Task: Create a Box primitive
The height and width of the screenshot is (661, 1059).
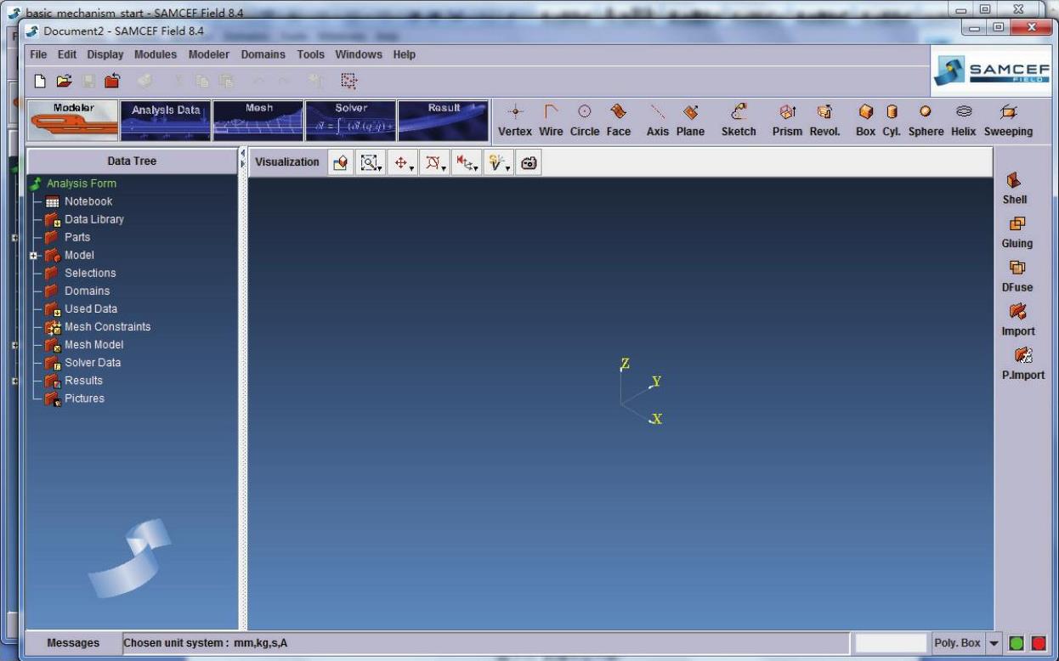Action: (x=865, y=120)
